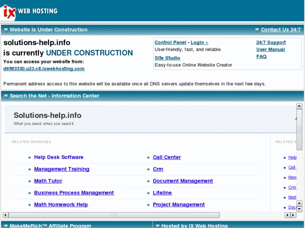Screen dimensions: 305x228
Task: Click the Login » link
Action: [199, 42]
